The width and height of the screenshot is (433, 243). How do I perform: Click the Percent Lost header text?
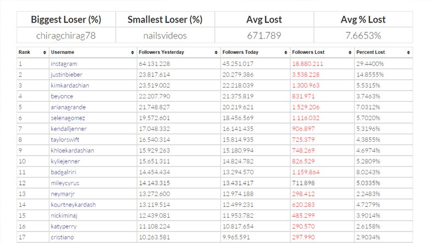click(370, 52)
